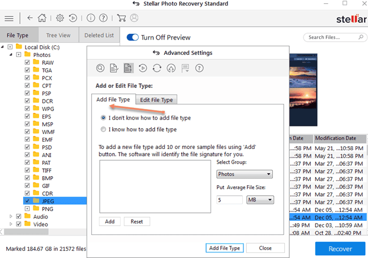Open the help icon in main toolbar
Image resolution: width=368 pixels, height=258 pixels.
click(103, 18)
